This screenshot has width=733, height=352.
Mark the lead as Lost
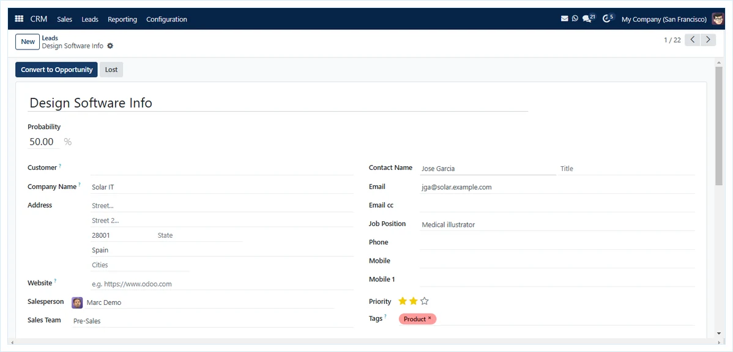(x=111, y=70)
